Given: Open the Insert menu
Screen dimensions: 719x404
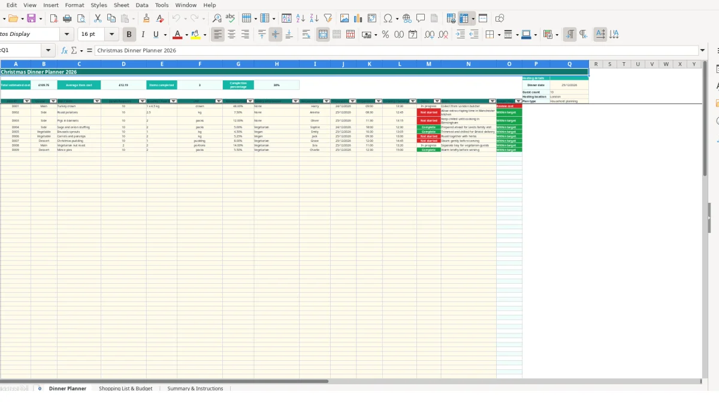Looking at the screenshot, I should (x=51, y=5).
